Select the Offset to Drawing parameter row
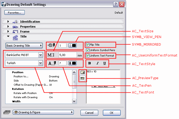 pos(39,85)
